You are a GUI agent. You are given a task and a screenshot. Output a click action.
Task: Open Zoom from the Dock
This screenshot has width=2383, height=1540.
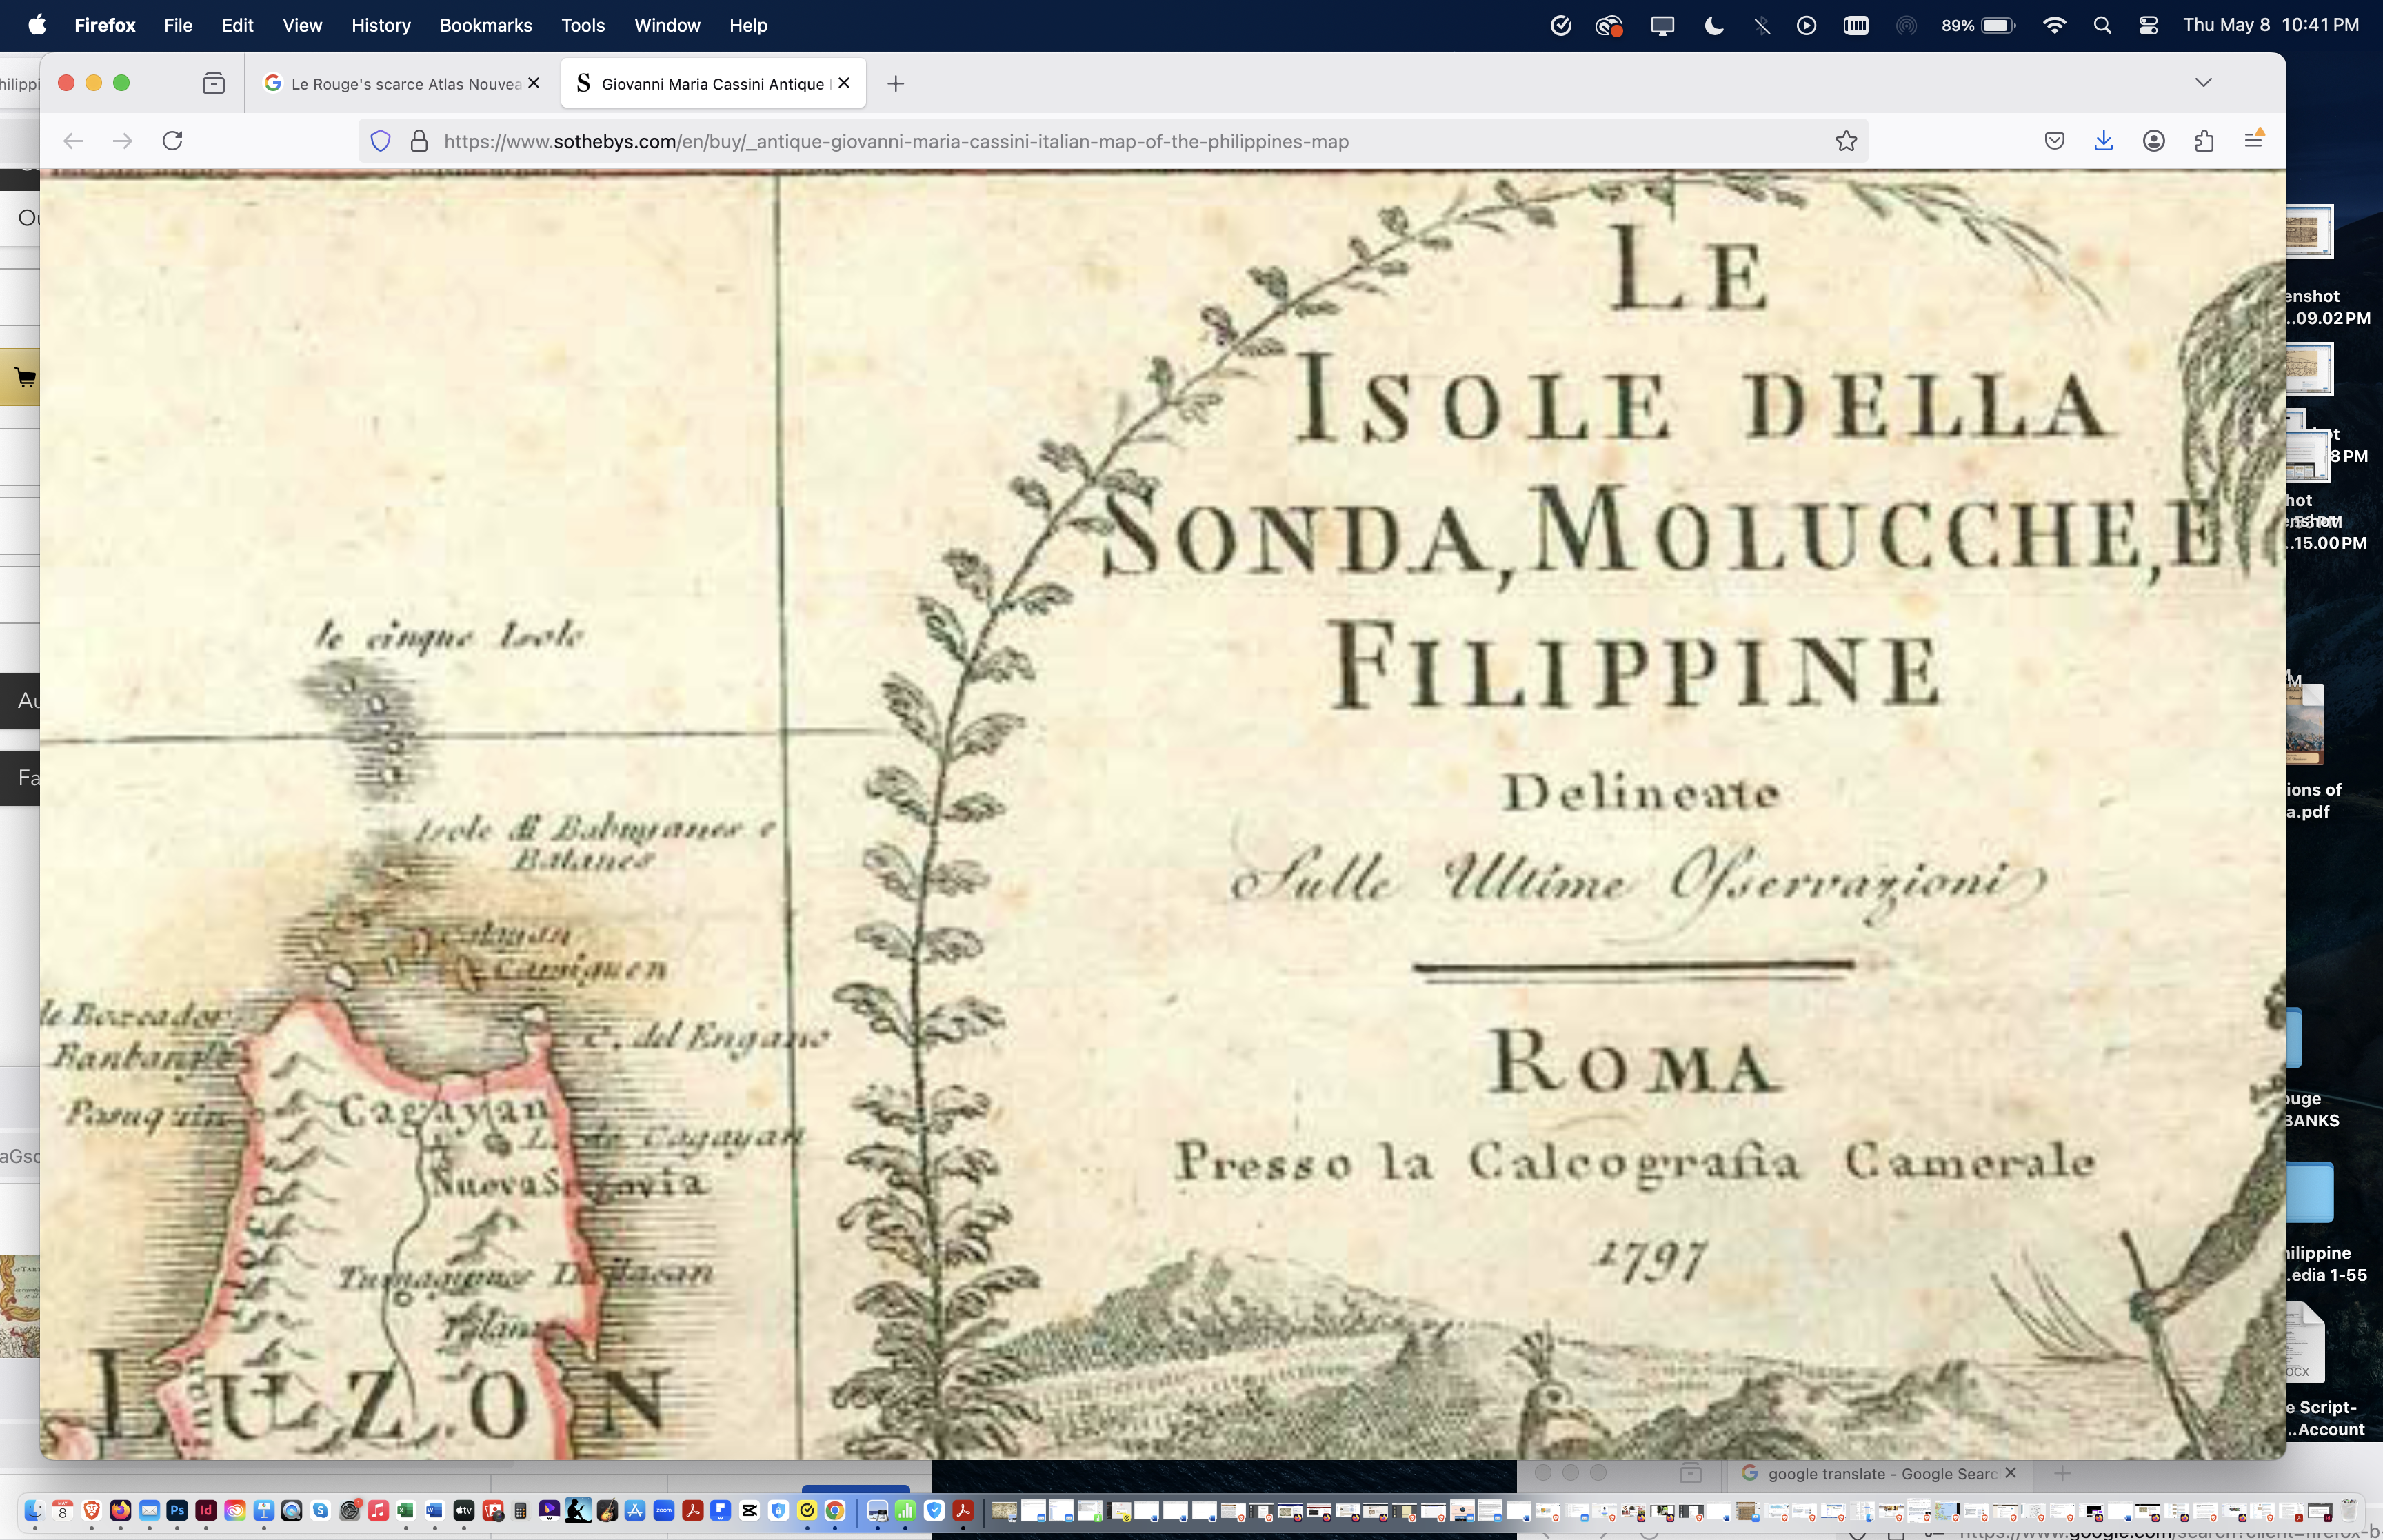click(664, 1510)
